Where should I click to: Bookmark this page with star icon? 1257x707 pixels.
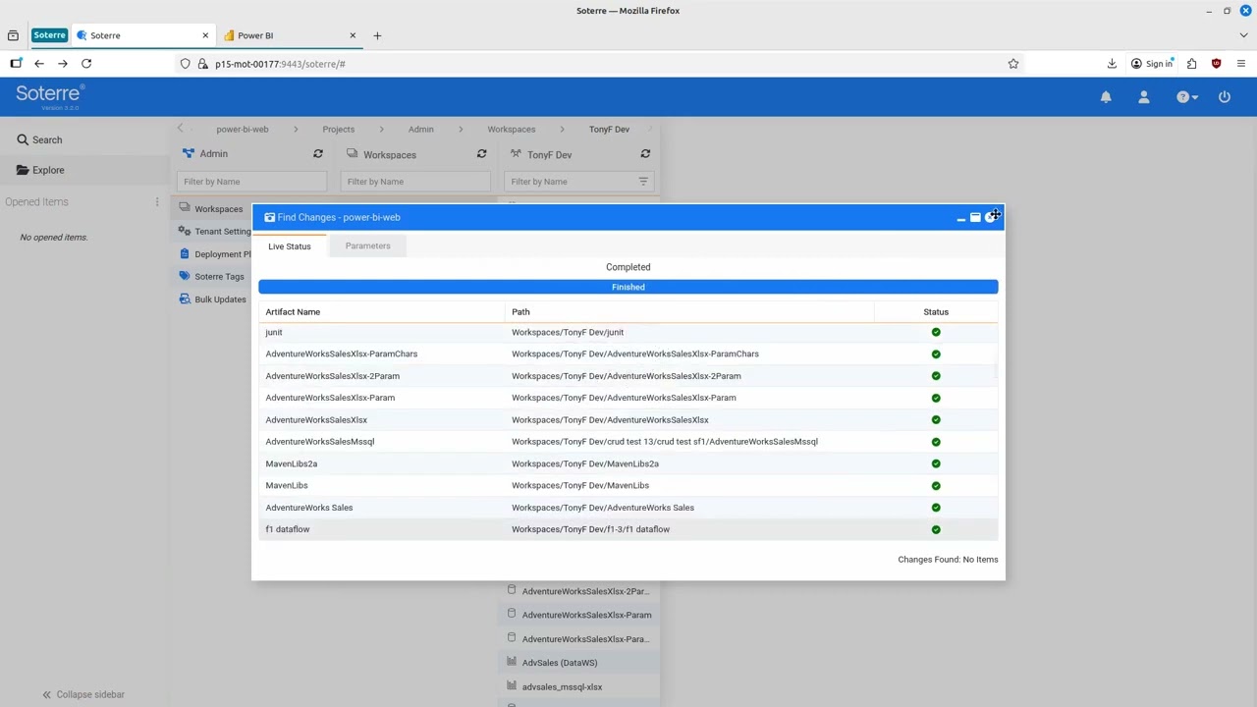[x=1013, y=64]
